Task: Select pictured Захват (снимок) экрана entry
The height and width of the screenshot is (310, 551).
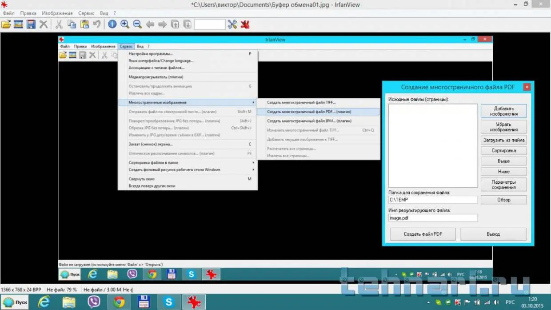Action: pos(188,144)
